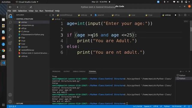Open if-Statement-in-Python.png in Explorer
This screenshot has width=192, height=108.
pyautogui.click(x=32, y=34)
